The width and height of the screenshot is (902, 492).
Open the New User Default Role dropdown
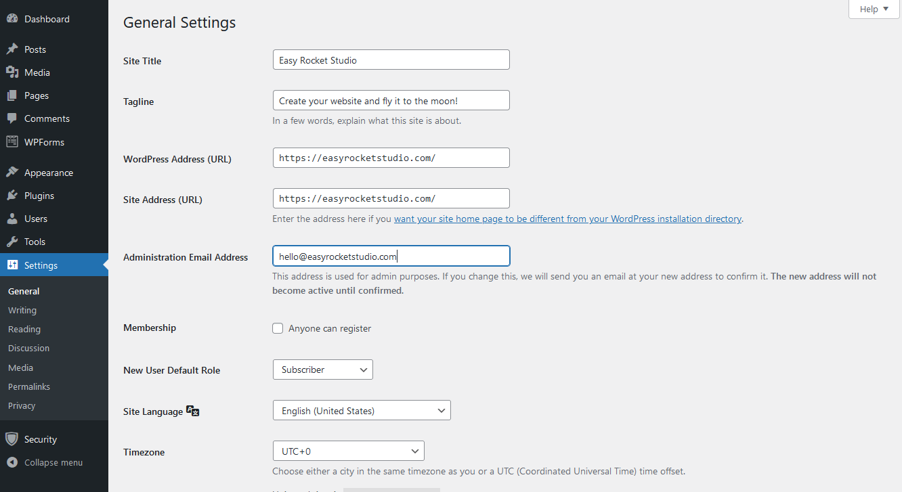pyautogui.click(x=322, y=370)
